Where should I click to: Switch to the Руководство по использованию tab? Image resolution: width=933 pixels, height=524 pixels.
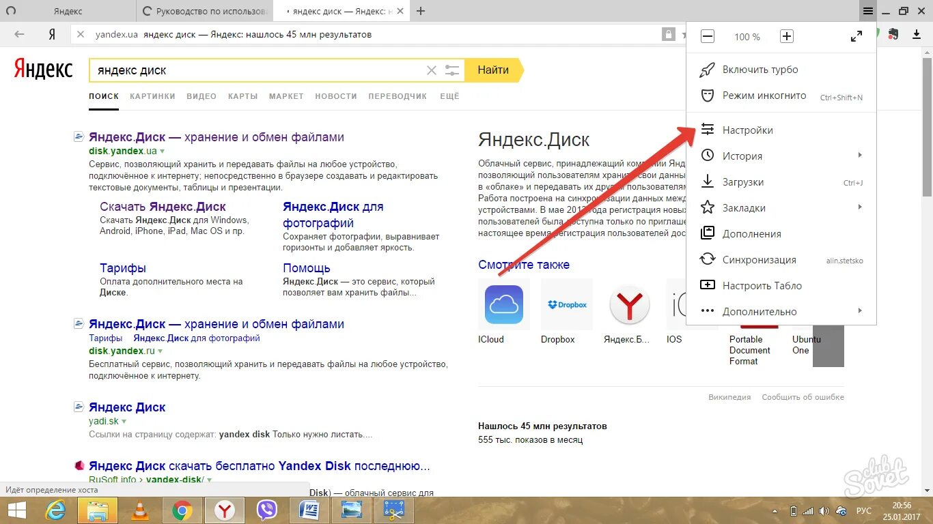tap(205, 11)
